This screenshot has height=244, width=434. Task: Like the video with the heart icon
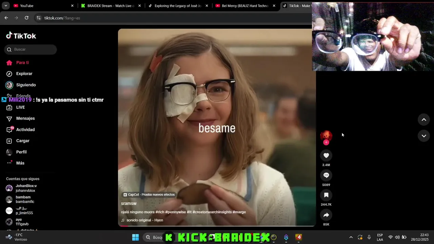[x=326, y=156]
